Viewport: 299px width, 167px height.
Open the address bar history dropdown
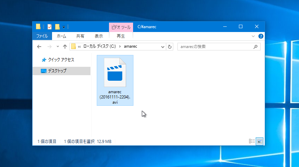coord(162,47)
